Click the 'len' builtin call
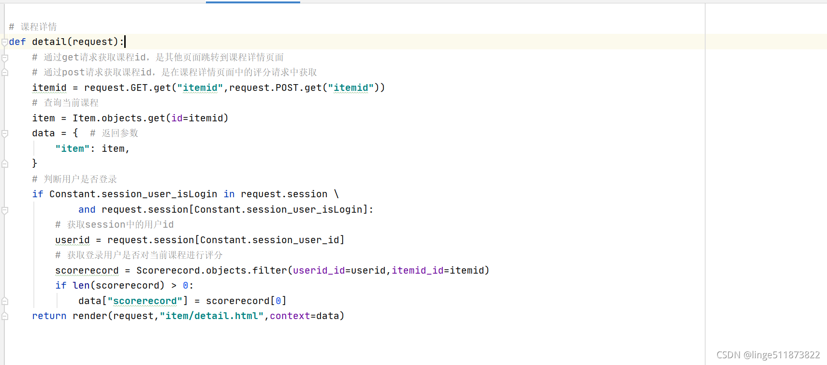The image size is (827, 365). click(81, 285)
